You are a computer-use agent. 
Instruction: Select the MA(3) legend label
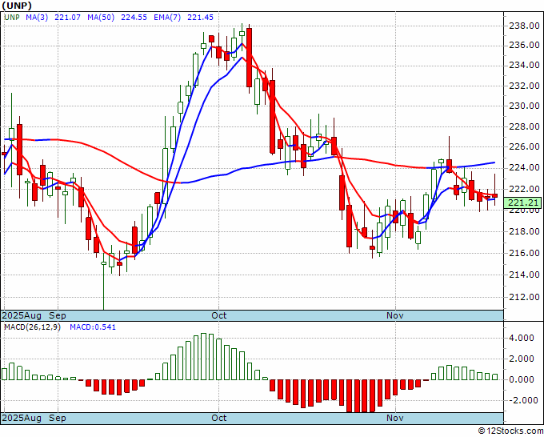point(37,18)
